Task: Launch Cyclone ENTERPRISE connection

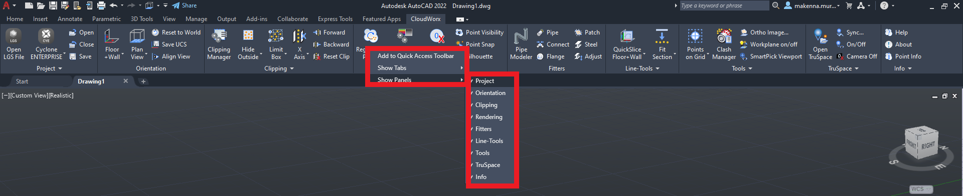Action: 46,44
